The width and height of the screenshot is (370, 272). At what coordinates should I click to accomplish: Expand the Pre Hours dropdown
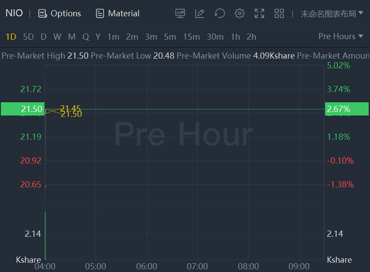click(x=340, y=36)
